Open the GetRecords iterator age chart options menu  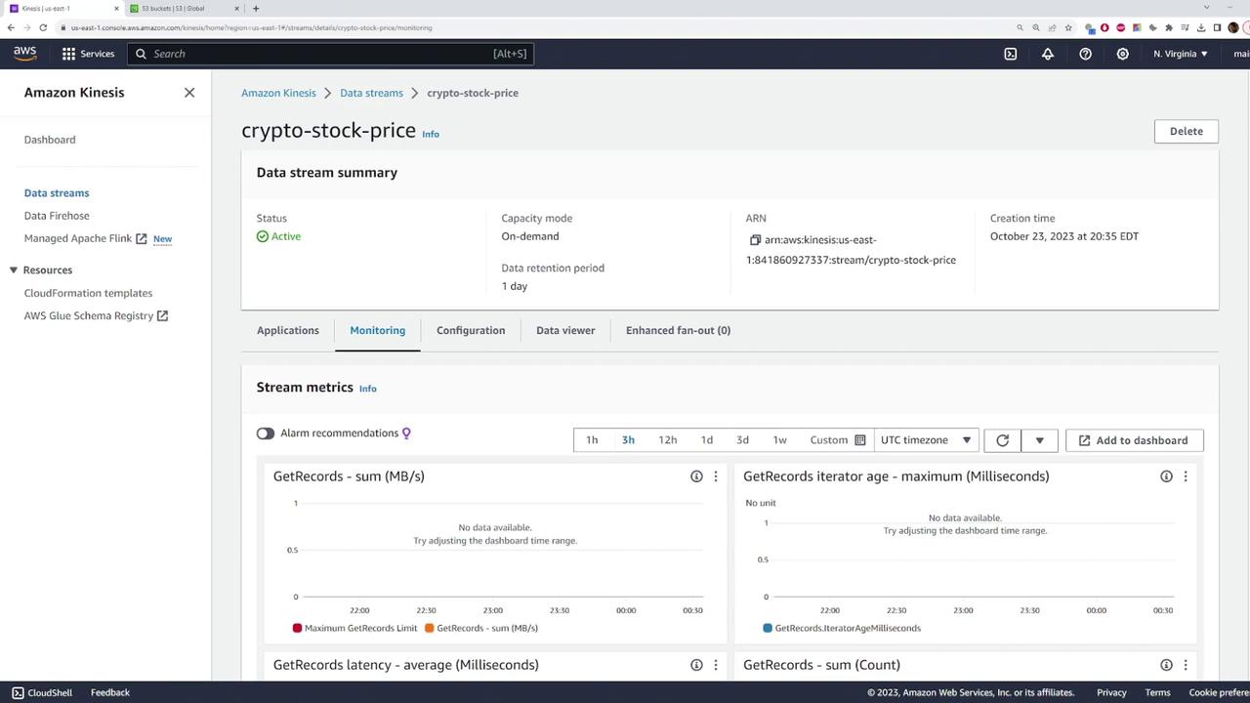1186,476
